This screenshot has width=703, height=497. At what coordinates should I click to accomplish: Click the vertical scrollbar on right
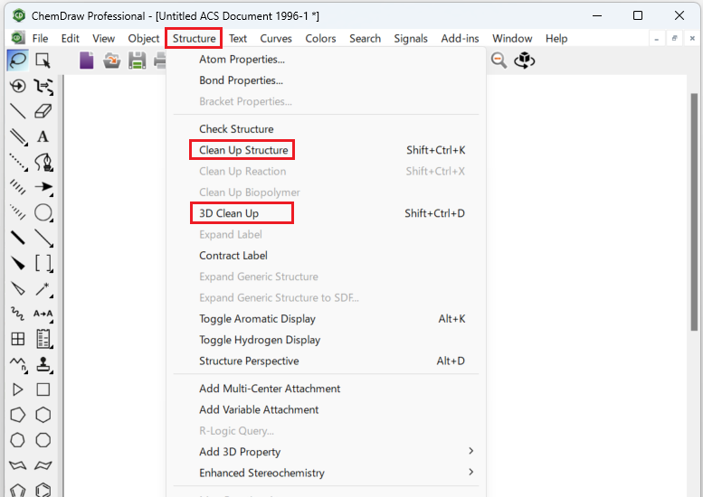[694, 226]
